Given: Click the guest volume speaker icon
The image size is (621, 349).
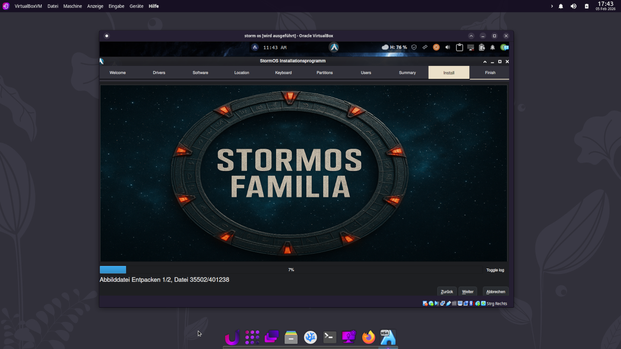Looking at the screenshot, I should click(x=448, y=47).
